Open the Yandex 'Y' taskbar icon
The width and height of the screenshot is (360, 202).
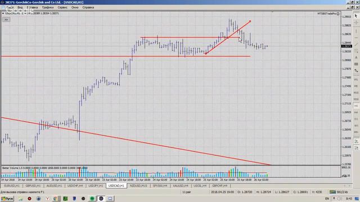47,199
